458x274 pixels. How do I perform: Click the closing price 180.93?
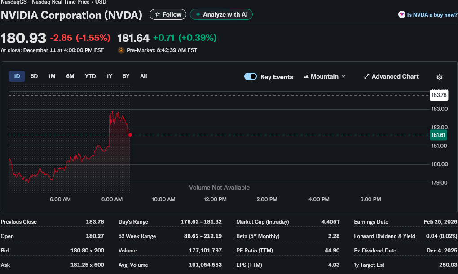(x=23, y=38)
